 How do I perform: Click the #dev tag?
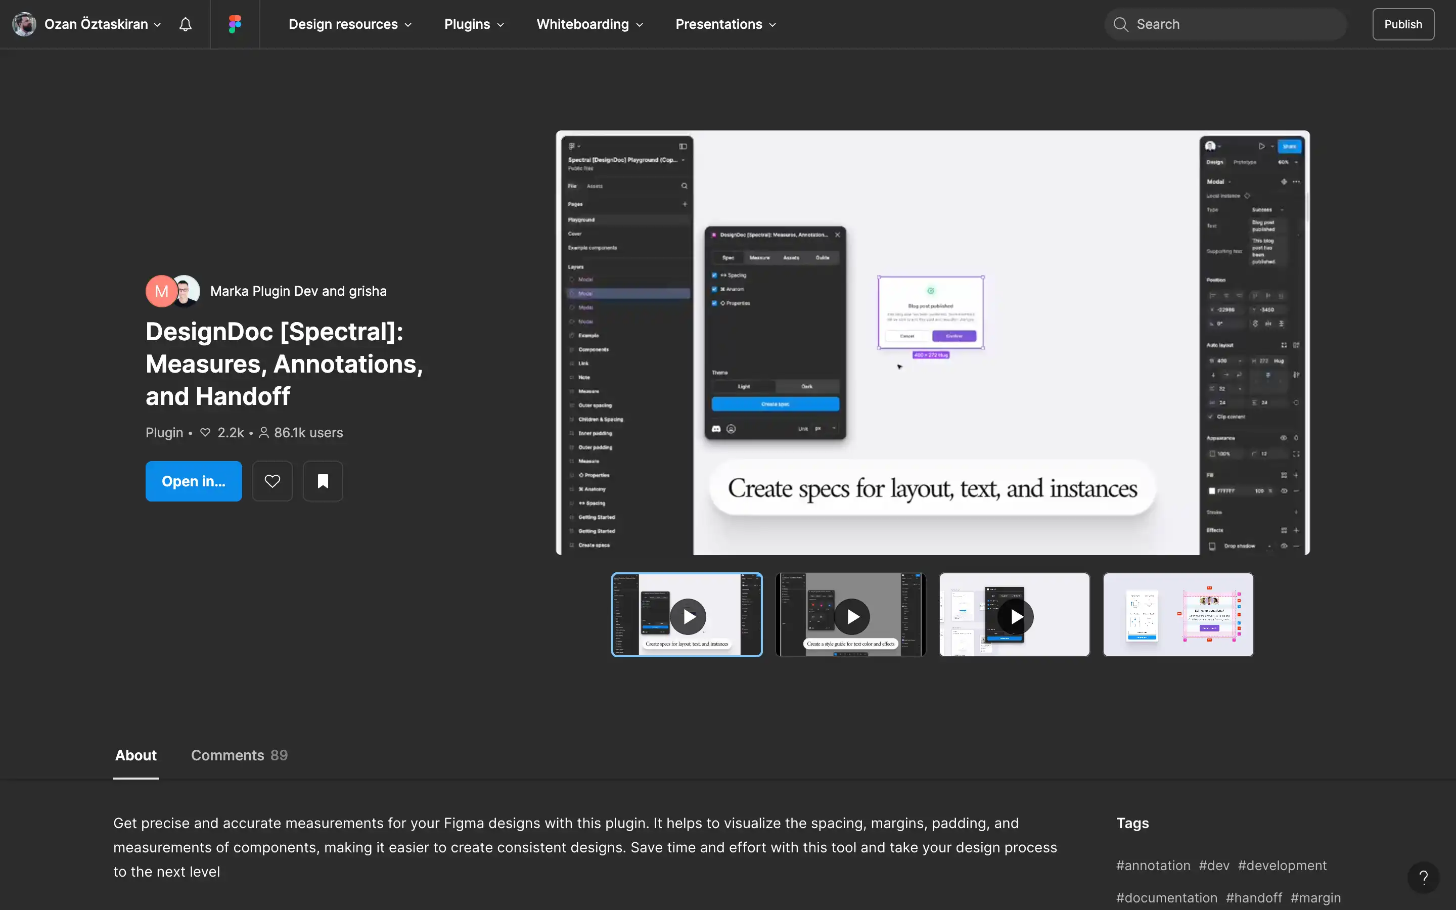pyautogui.click(x=1214, y=866)
